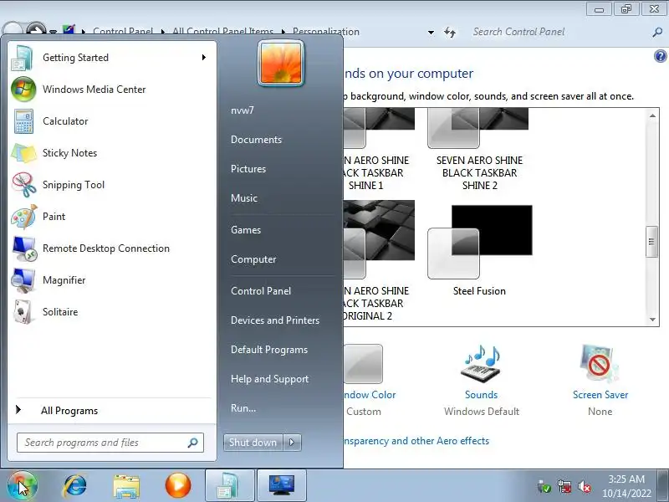Open address bar history dropdown

(431, 33)
